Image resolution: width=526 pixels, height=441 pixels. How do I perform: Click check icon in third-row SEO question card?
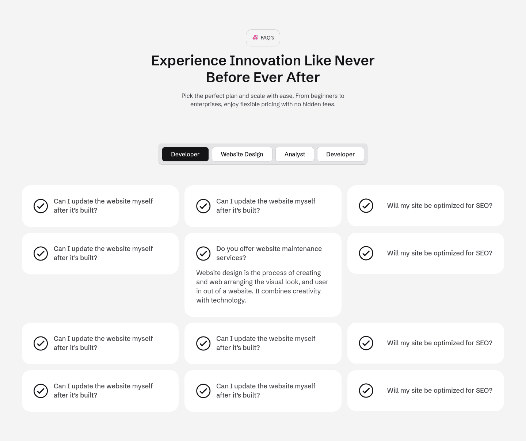[x=366, y=343]
